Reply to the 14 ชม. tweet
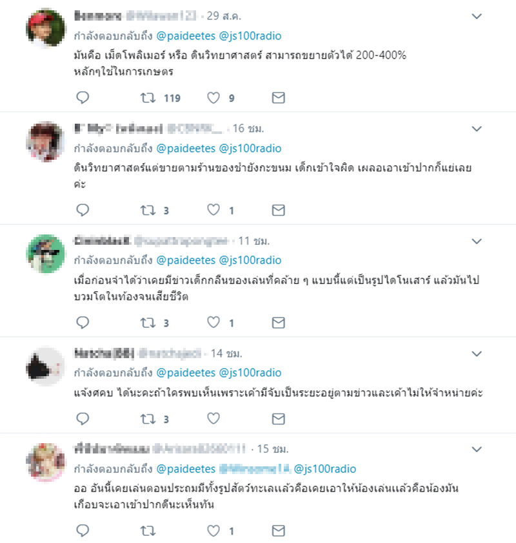Image resolution: width=516 pixels, height=543 pixels. (83, 419)
